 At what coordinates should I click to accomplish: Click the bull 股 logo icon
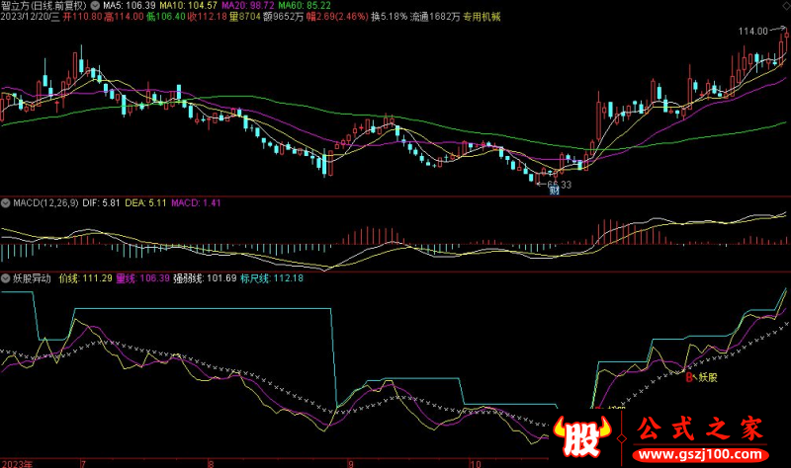pyautogui.click(x=577, y=434)
